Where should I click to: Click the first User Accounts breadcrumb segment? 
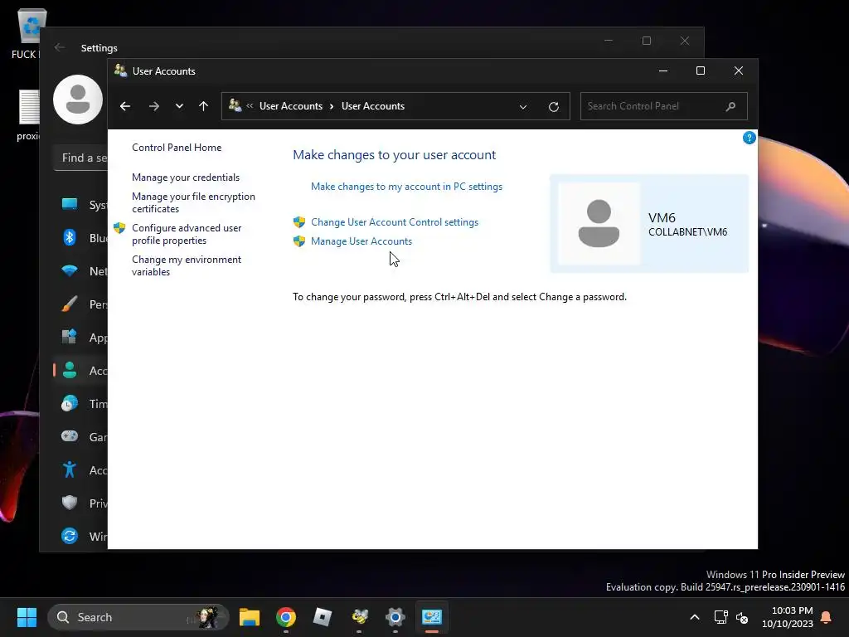coord(291,106)
